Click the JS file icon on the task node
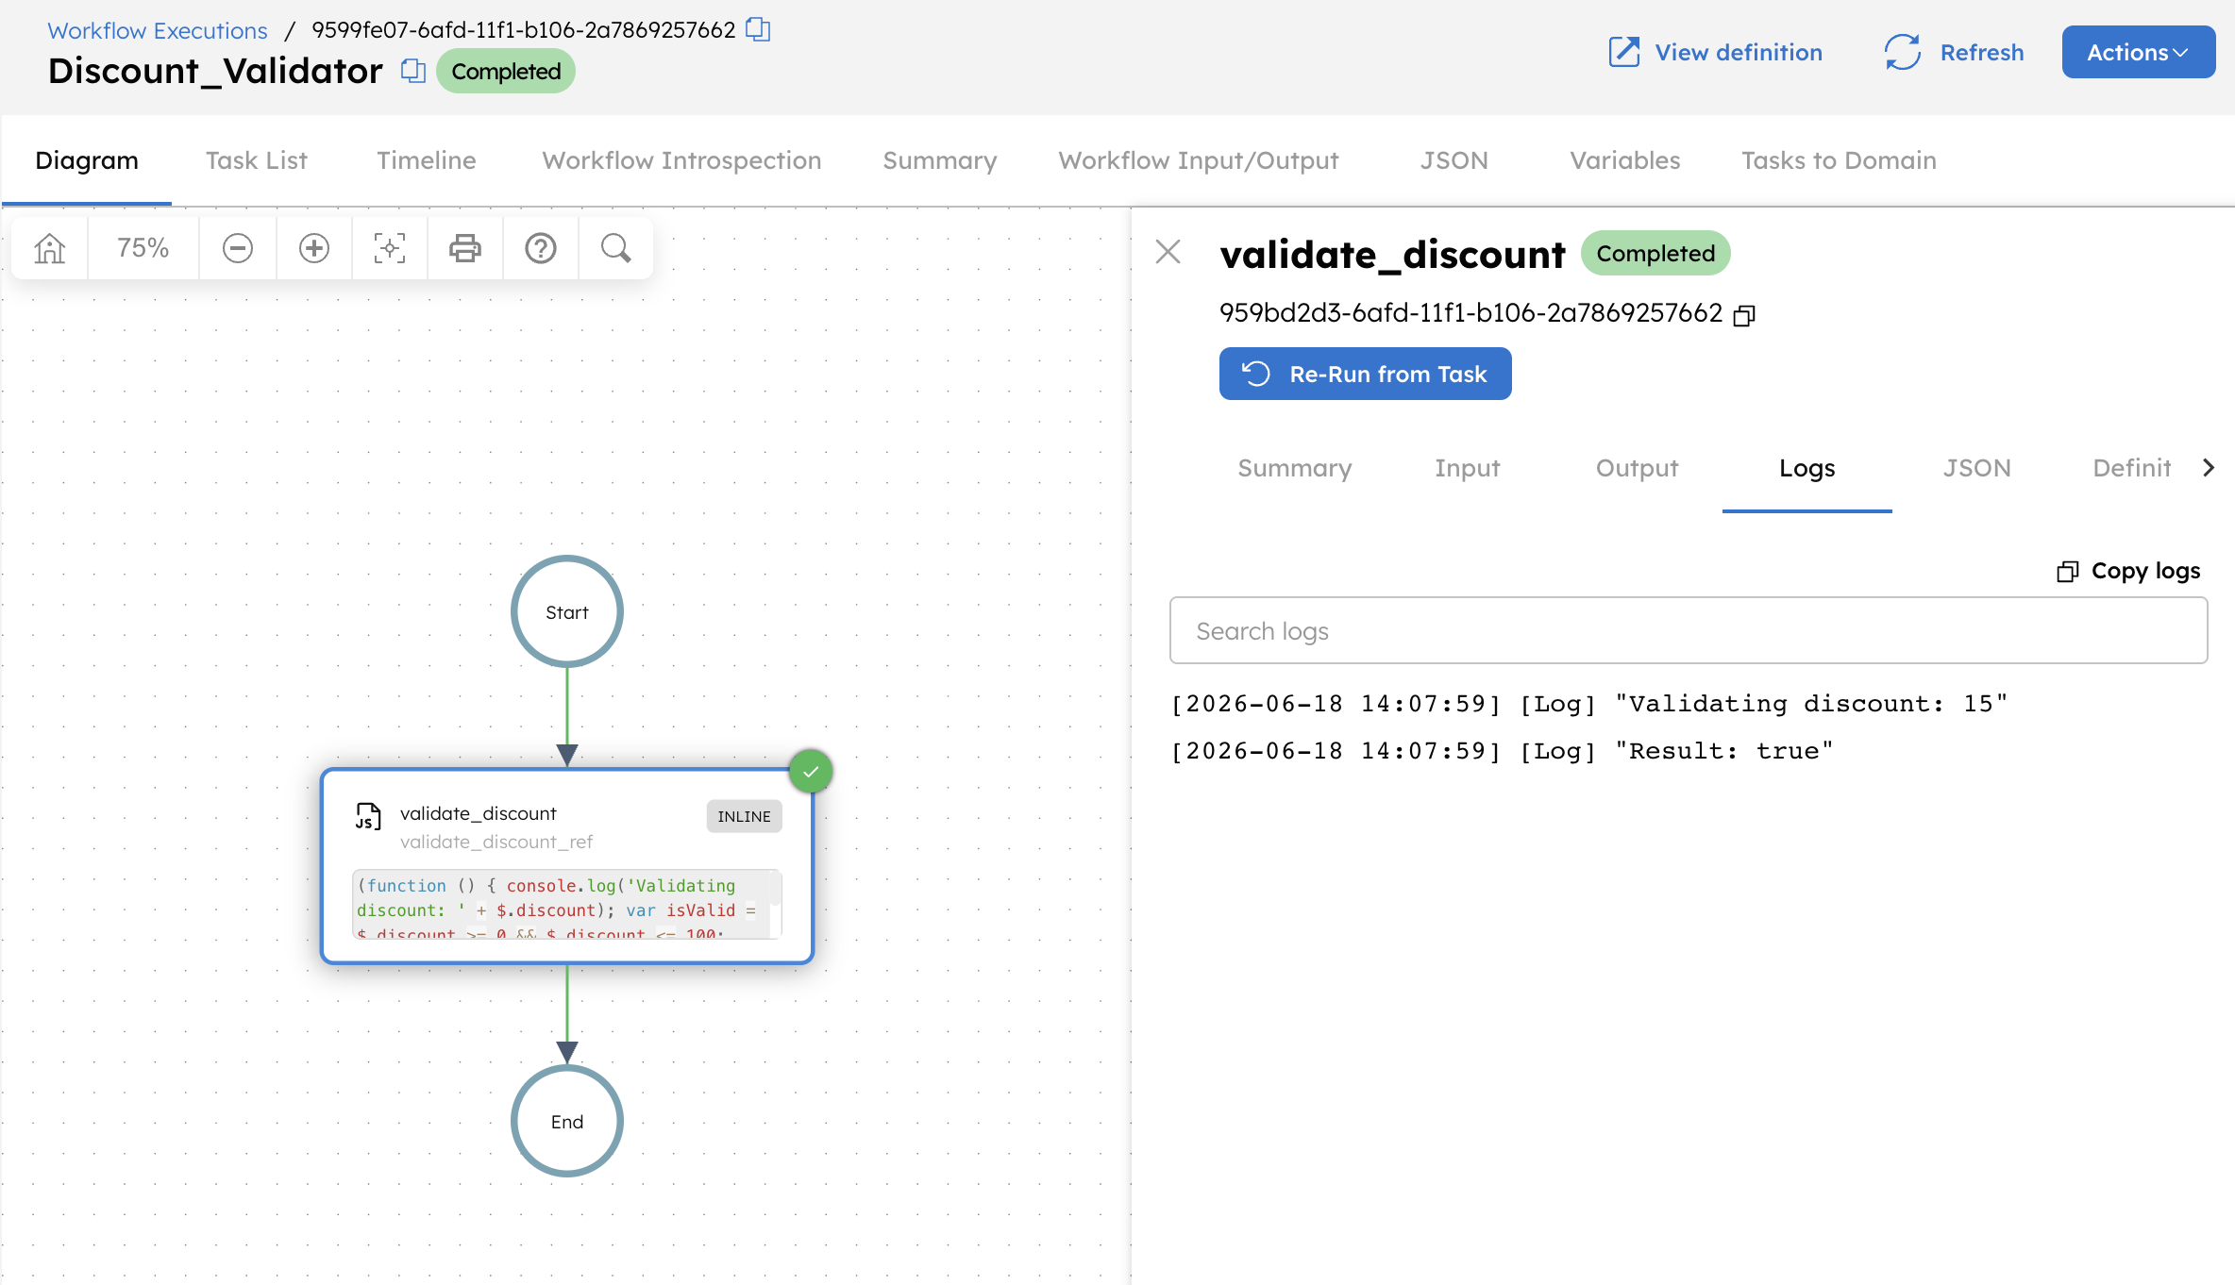Image resolution: width=2235 pixels, height=1285 pixels. pyautogui.click(x=368, y=816)
